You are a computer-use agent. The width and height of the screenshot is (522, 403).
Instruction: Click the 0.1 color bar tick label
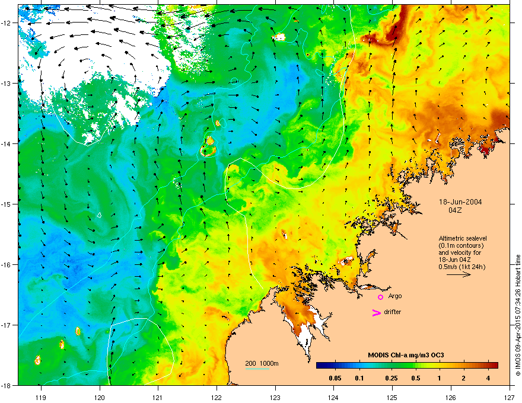359,378
